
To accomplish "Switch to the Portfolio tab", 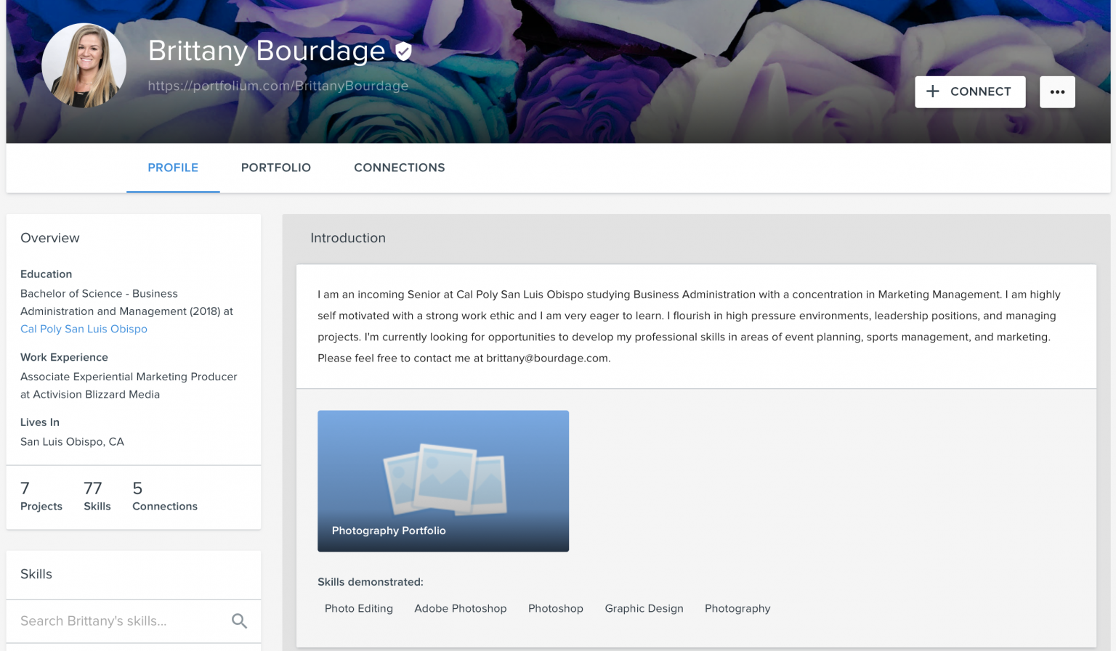I will click(x=276, y=168).
